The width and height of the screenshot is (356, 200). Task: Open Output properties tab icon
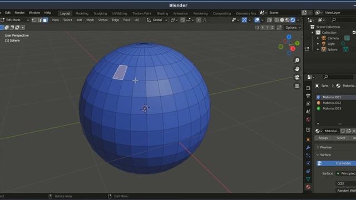pyautogui.click(x=308, y=96)
